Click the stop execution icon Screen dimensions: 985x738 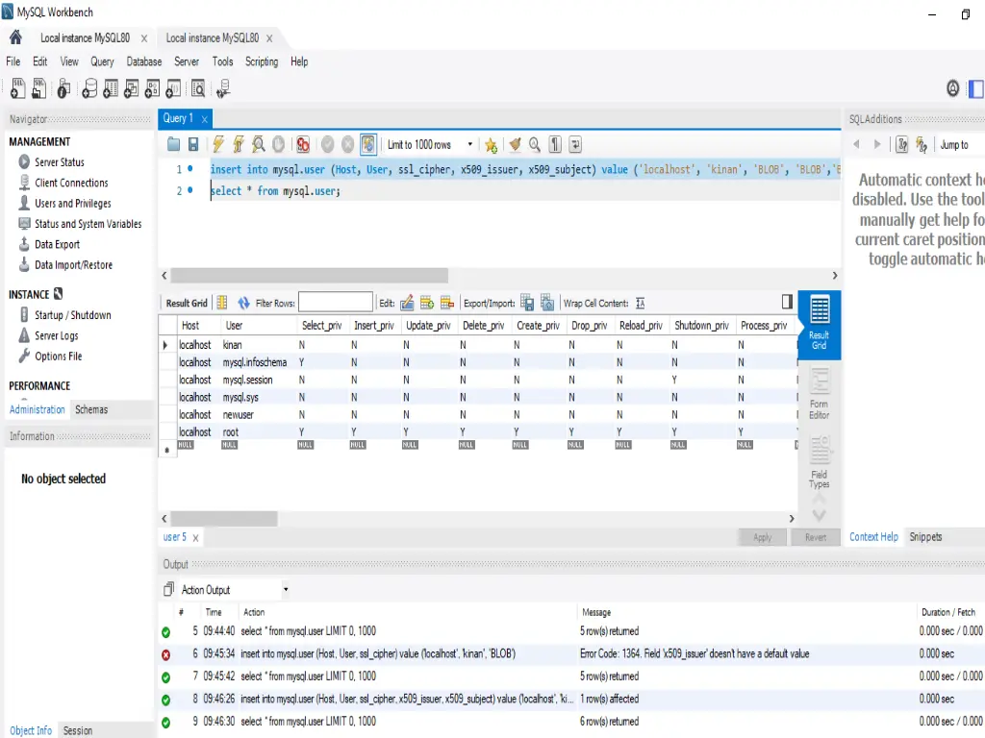click(x=278, y=144)
